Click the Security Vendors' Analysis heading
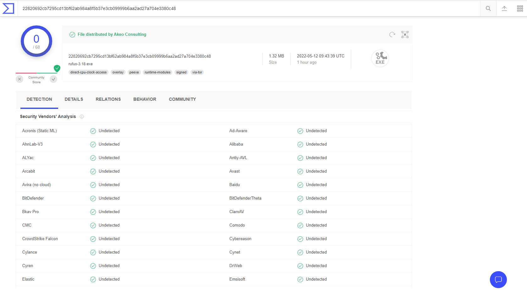Screen dimensions: 527x290 [48, 116]
